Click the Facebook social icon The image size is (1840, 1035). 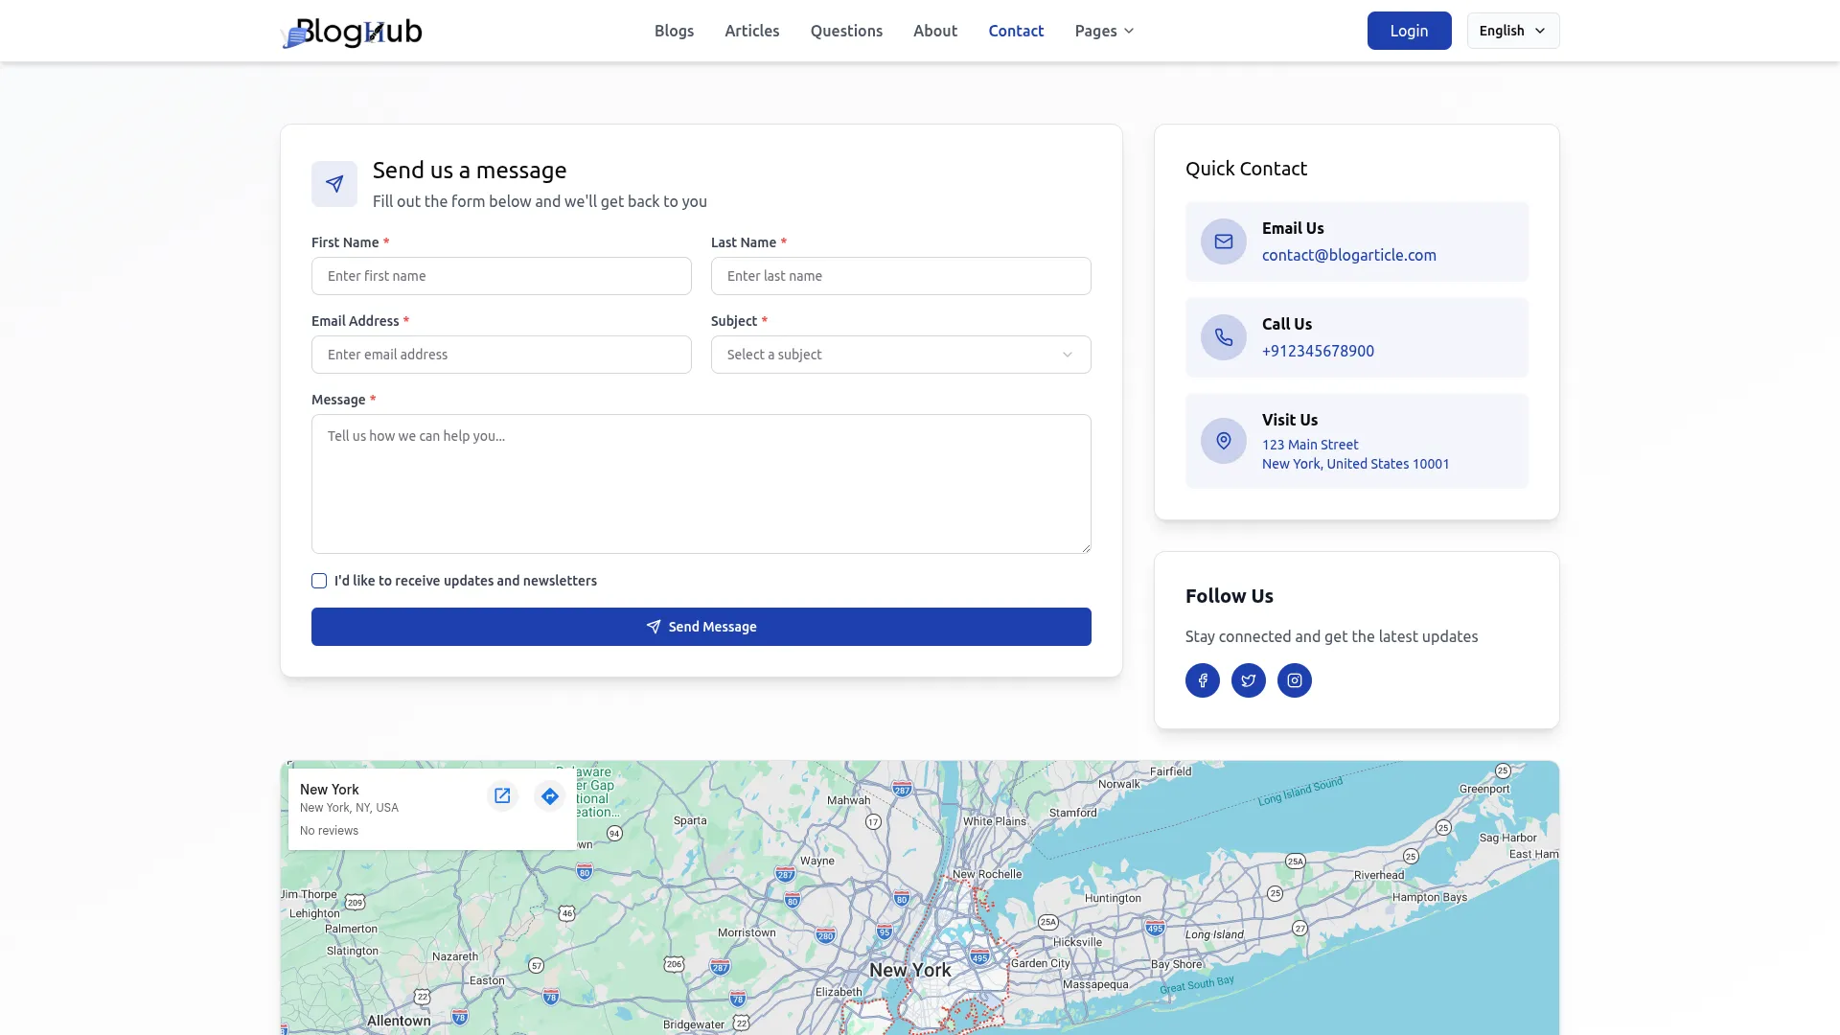coord(1202,680)
